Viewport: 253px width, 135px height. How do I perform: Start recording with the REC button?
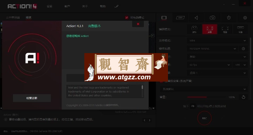point(205,118)
